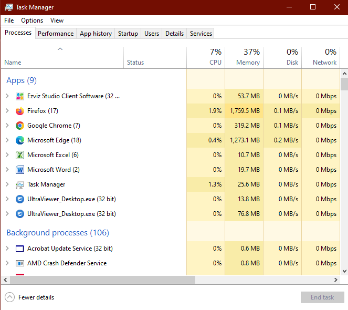Click the End task button
This screenshot has height=310, width=348.
click(x=322, y=297)
